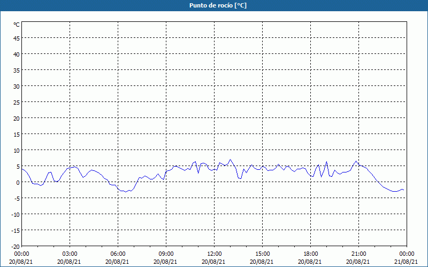
Task: Pick the 20 temperature axis label
Action: [17, 119]
